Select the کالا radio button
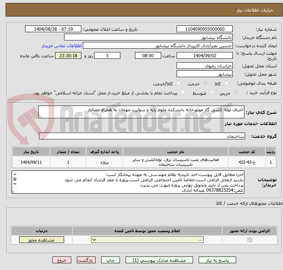The height and width of the screenshot is (270, 283). (x=226, y=83)
